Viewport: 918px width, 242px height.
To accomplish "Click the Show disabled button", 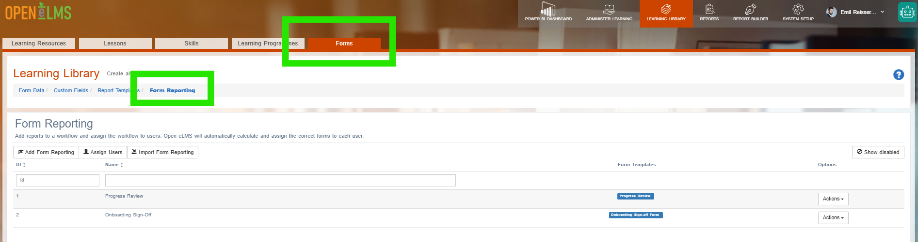I will pyautogui.click(x=878, y=152).
